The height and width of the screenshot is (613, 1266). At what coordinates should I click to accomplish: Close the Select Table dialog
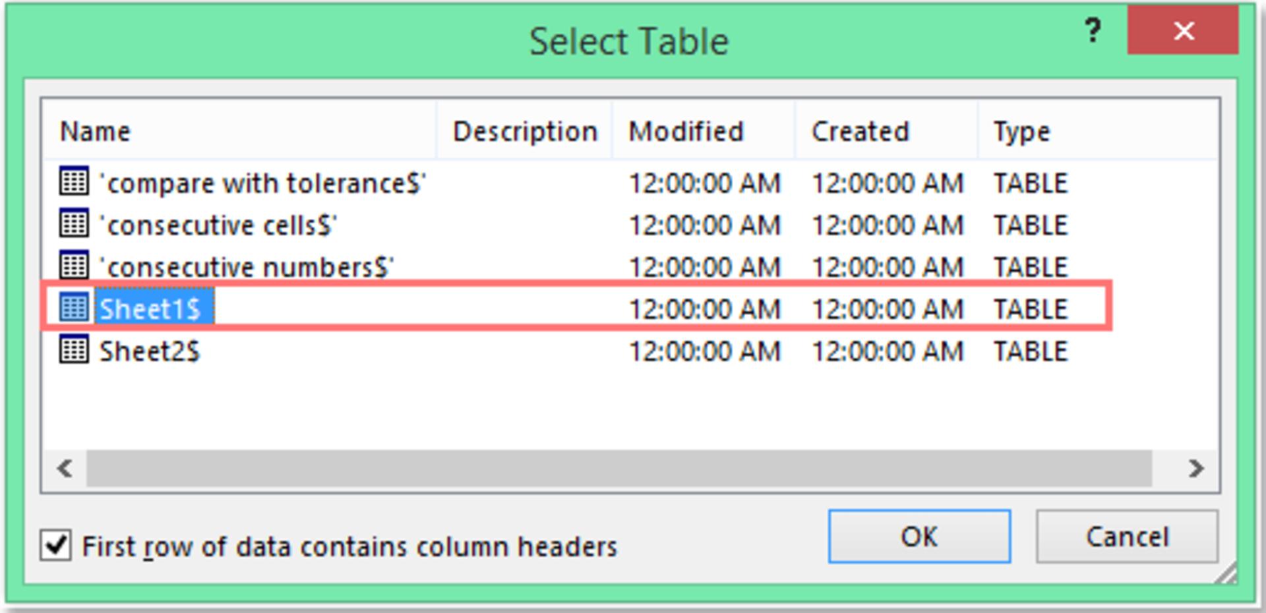pyautogui.click(x=1183, y=30)
